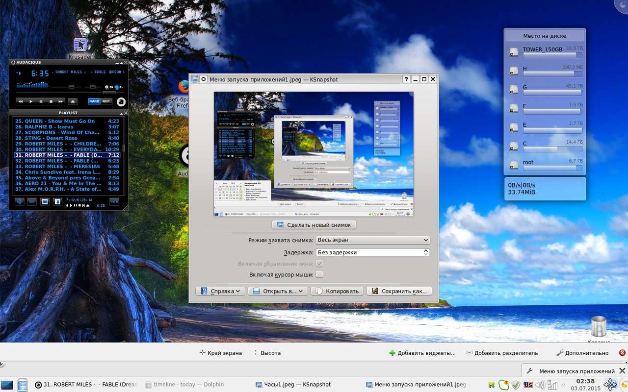Viewport: 628px width, 392px height.
Task: Expand the Справка dropdown button
Action: pyautogui.click(x=220, y=291)
